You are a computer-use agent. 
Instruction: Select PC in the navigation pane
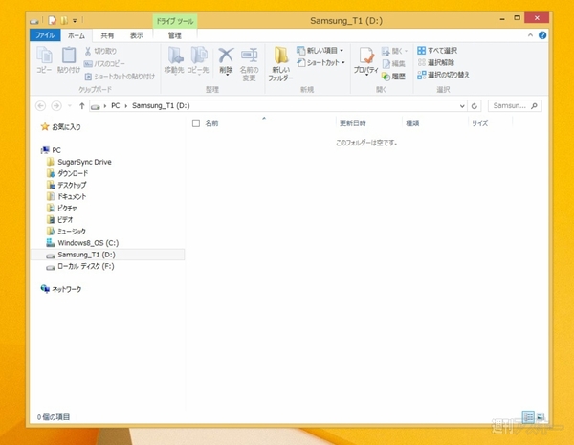[x=52, y=150]
